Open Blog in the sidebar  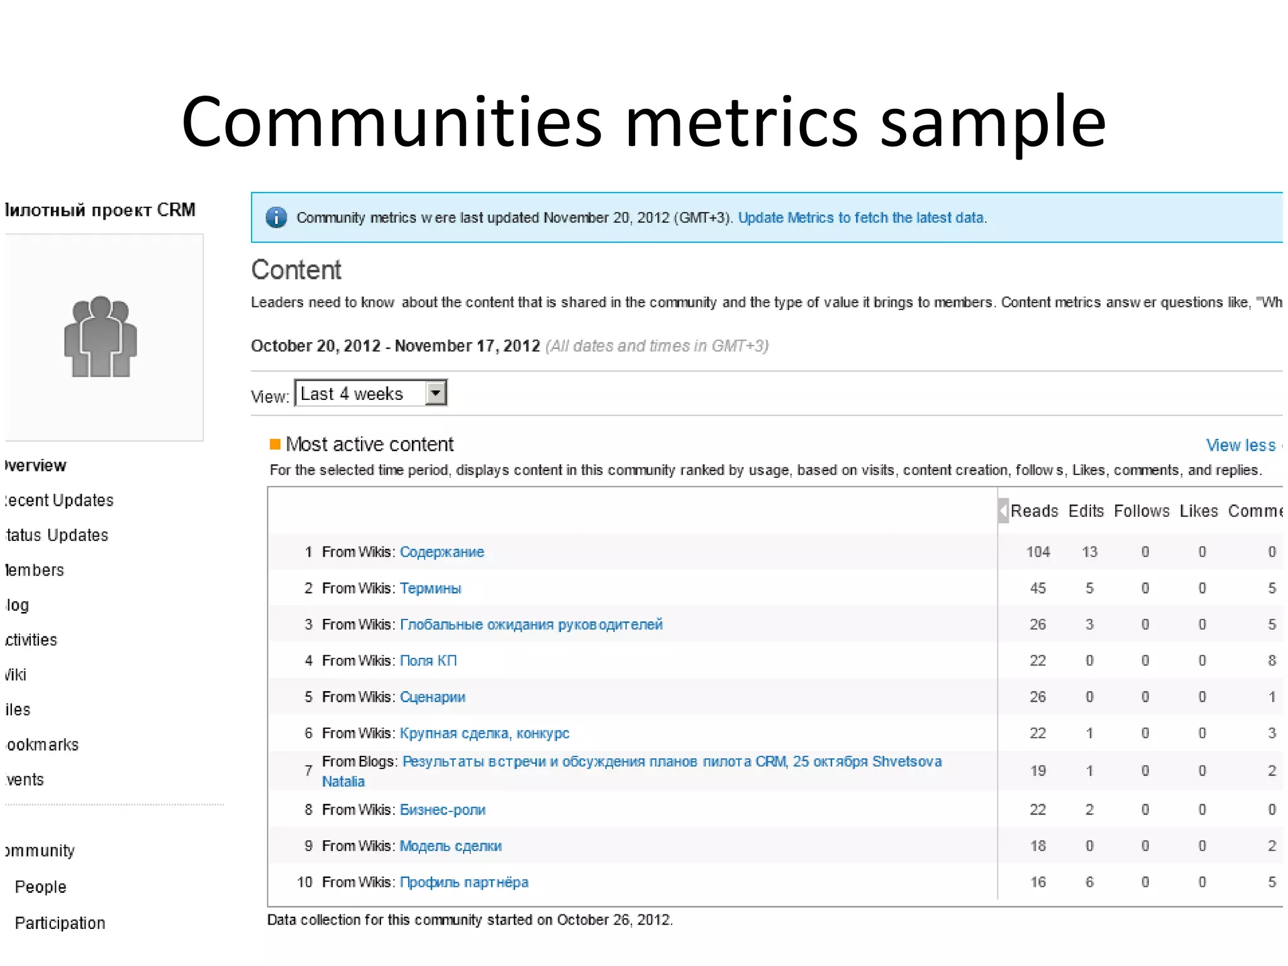click(17, 605)
